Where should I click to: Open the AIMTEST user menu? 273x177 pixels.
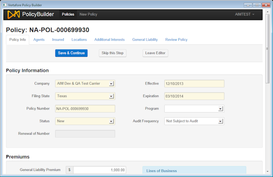[x=244, y=15]
